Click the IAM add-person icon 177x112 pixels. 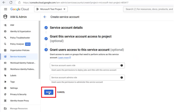coord(5,25)
